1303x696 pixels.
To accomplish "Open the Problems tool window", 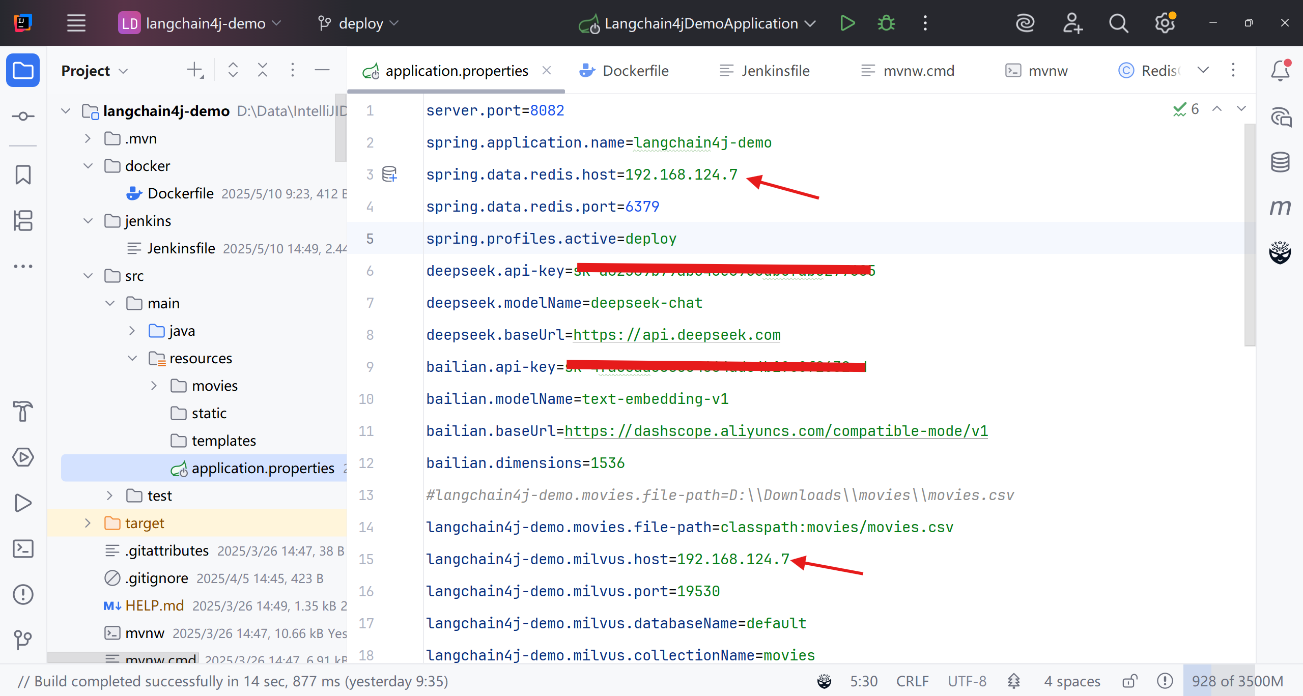I will tap(23, 594).
